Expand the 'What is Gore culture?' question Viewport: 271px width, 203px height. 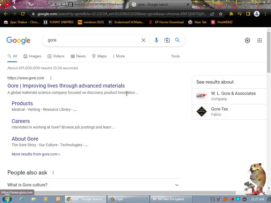pyautogui.click(x=94, y=185)
